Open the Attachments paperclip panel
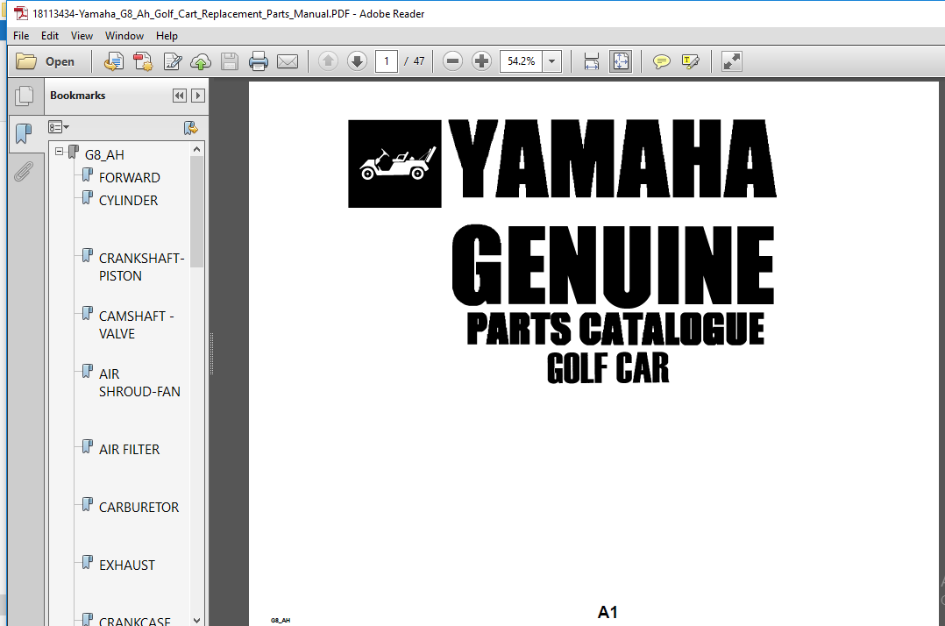945x626 pixels. click(23, 172)
